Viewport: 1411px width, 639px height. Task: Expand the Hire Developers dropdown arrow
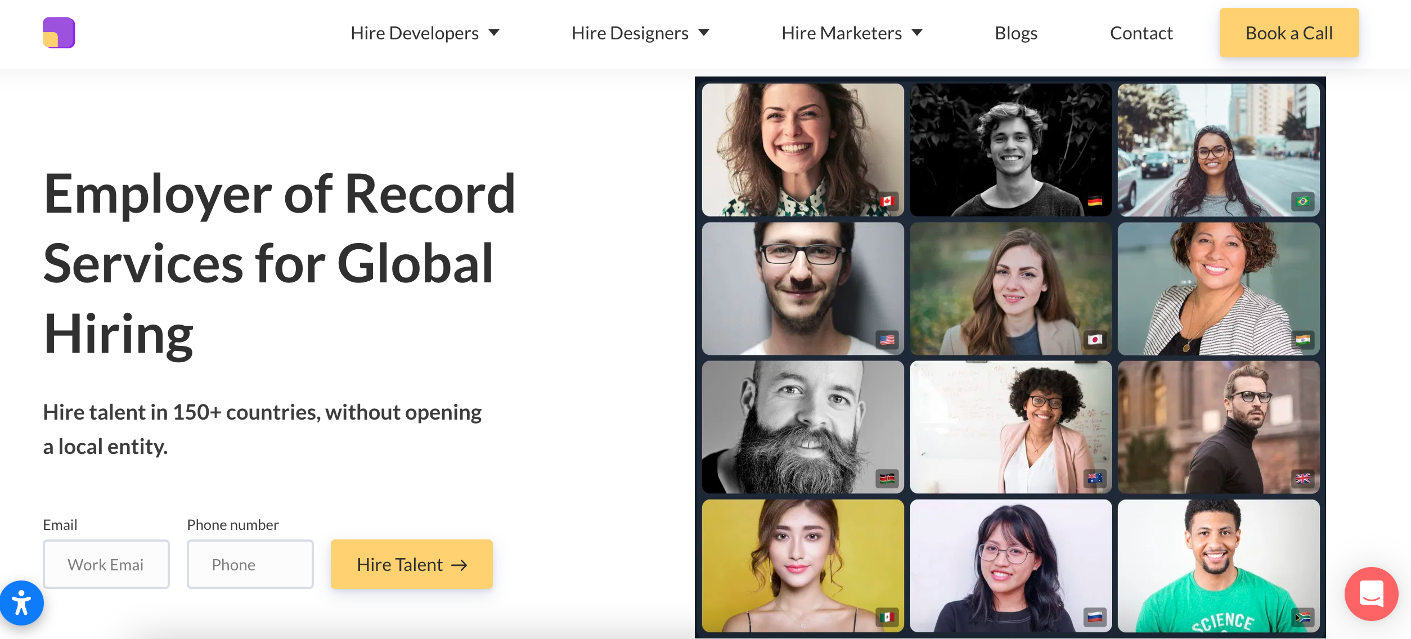pos(494,33)
